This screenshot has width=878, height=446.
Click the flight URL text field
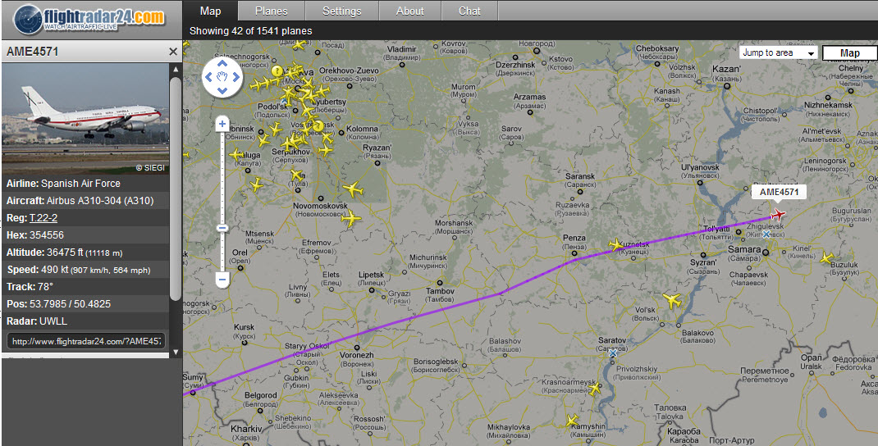click(x=85, y=340)
